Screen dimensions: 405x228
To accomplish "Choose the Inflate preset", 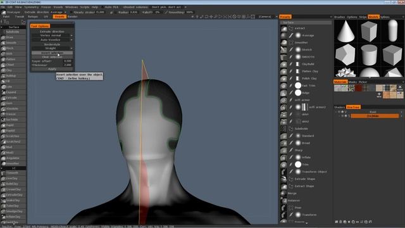I will click(x=306, y=157).
